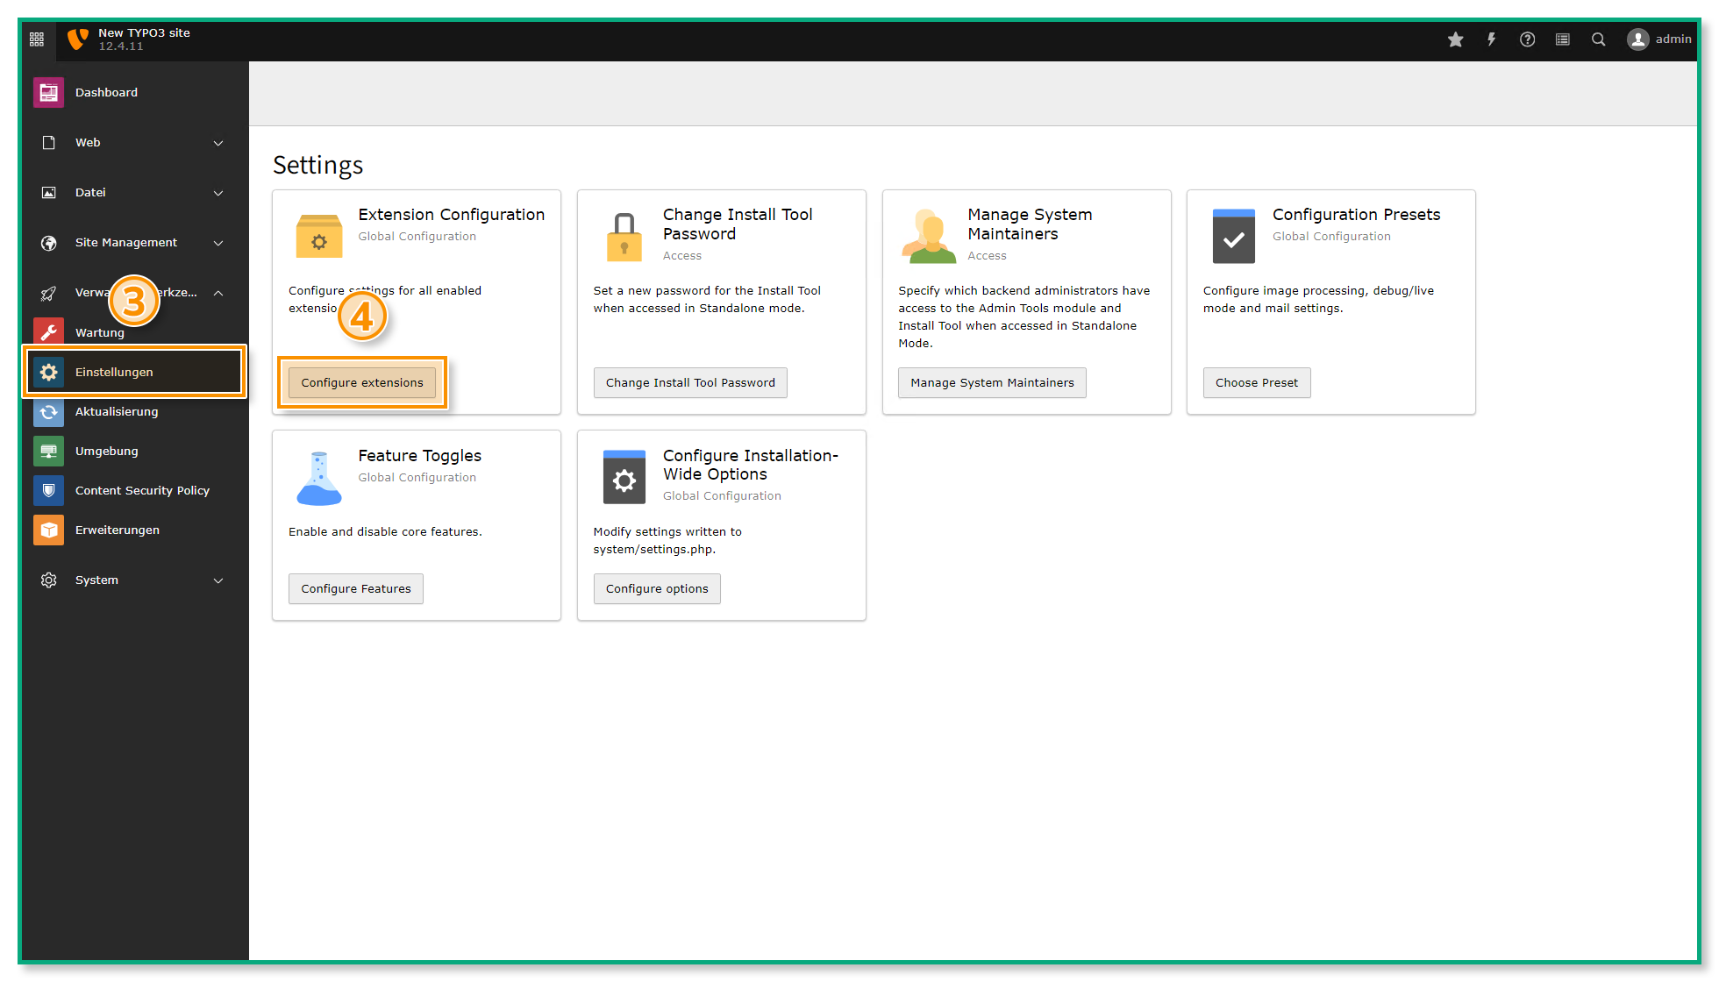This screenshot has width=1719, height=982.
Task: Click the Einstellungen gear icon
Action: (49, 372)
